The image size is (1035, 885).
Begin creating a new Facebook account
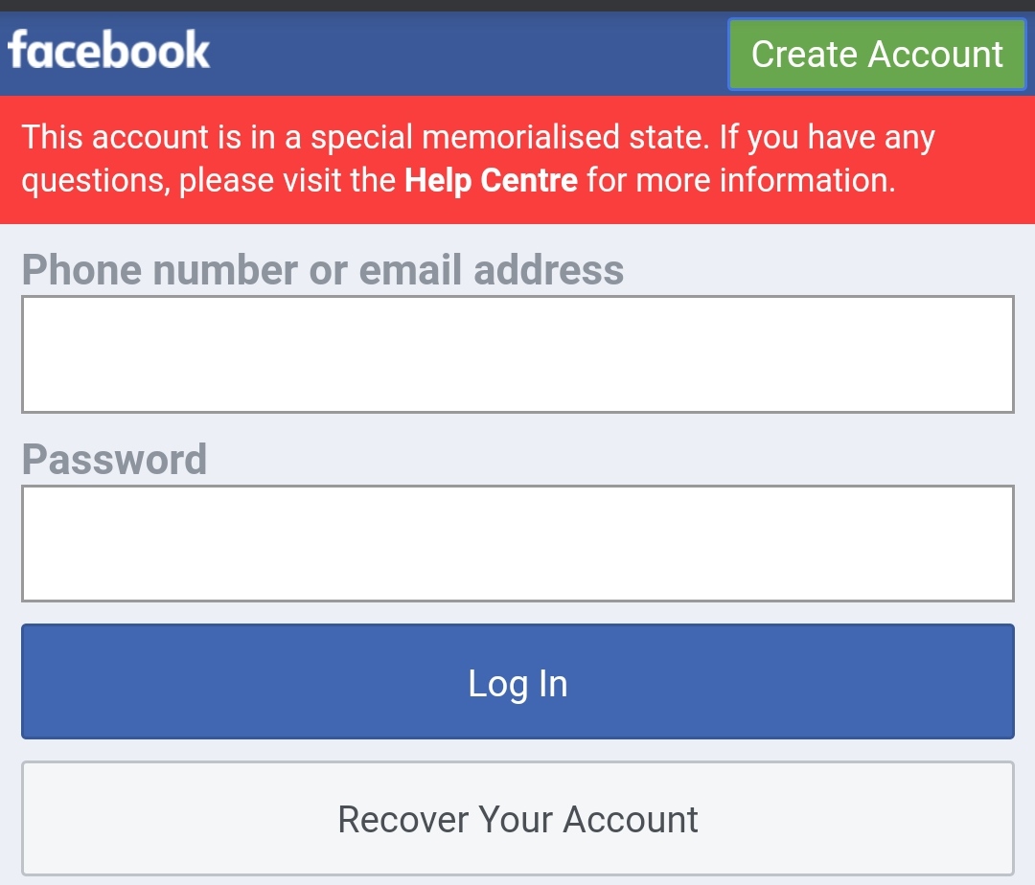pyautogui.click(x=876, y=54)
